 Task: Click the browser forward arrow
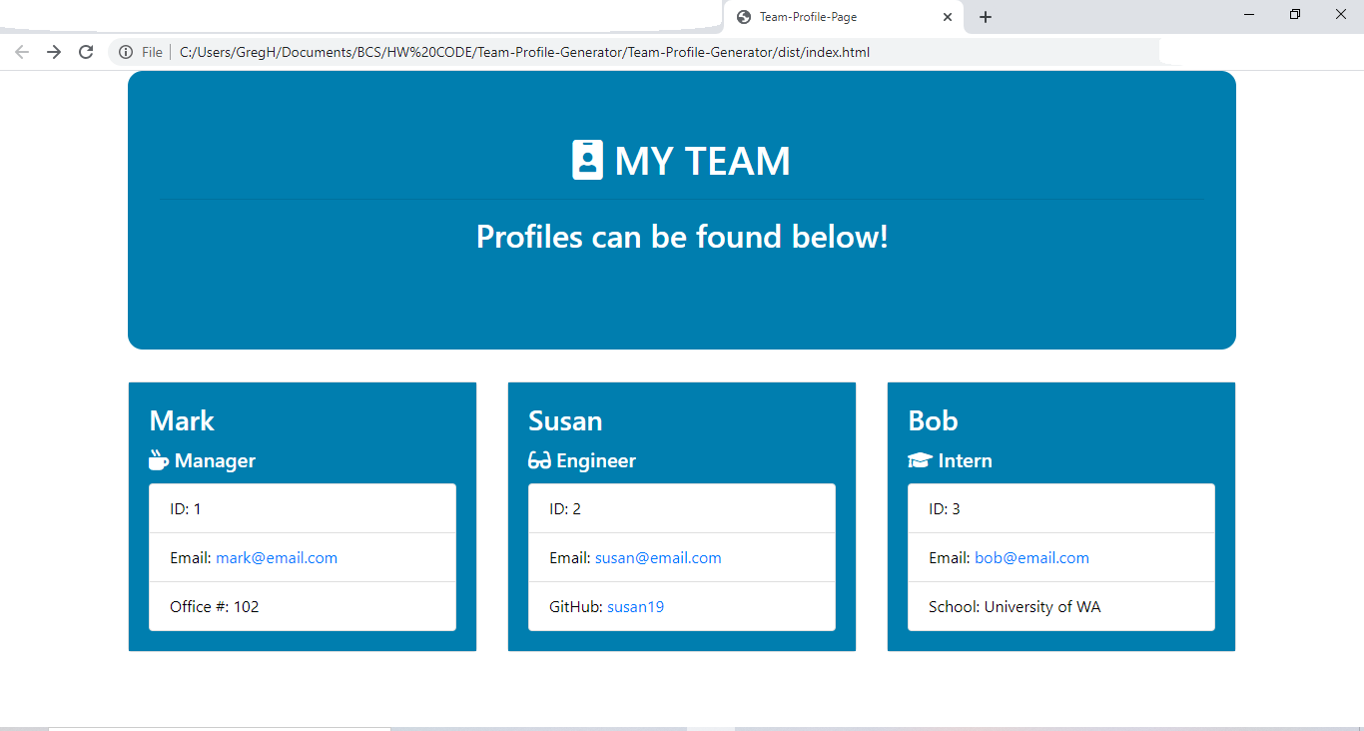(x=52, y=52)
